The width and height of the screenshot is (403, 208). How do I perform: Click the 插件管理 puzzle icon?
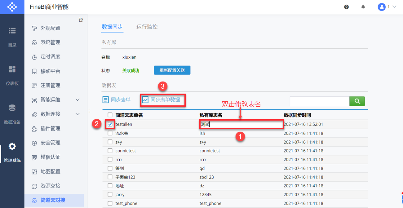34,129
